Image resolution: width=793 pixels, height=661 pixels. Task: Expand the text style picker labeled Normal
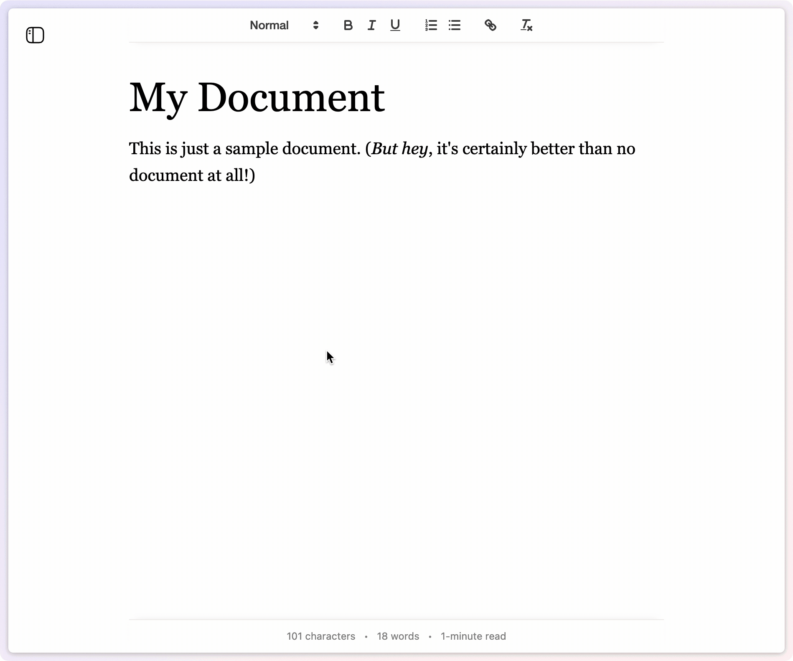(x=269, y=25)
